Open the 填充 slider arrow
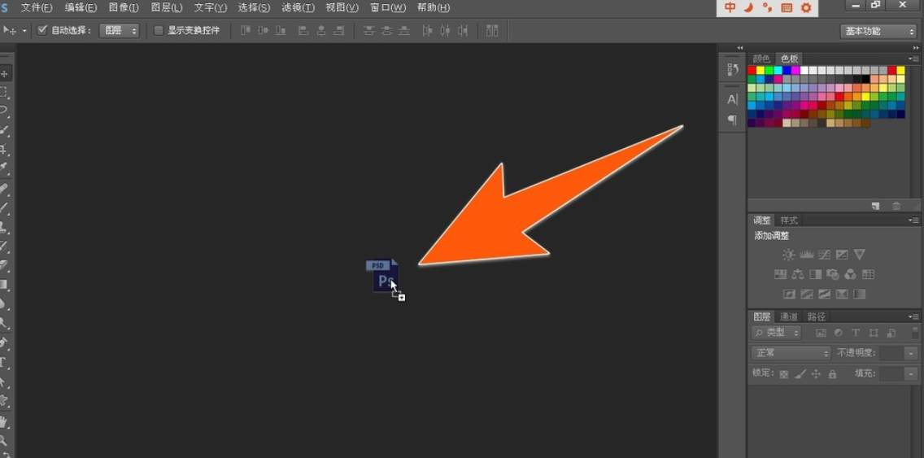This screenshot has height=458, width=924. point(912,373)
